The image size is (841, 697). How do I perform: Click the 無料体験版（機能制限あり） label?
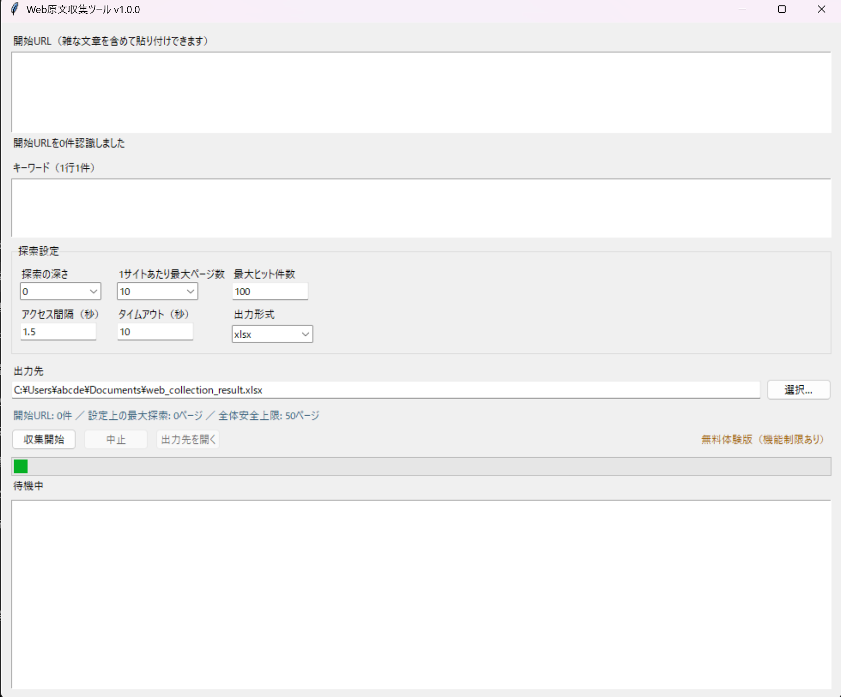click(763, 439)
